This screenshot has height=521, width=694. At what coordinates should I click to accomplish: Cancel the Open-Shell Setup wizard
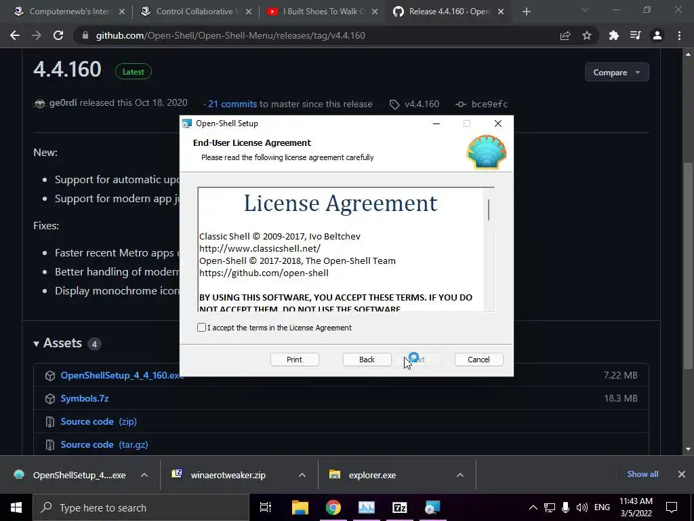[x=478, y=360]
